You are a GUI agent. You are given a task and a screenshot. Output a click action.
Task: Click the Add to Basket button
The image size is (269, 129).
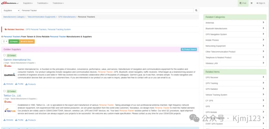[27, 41]
